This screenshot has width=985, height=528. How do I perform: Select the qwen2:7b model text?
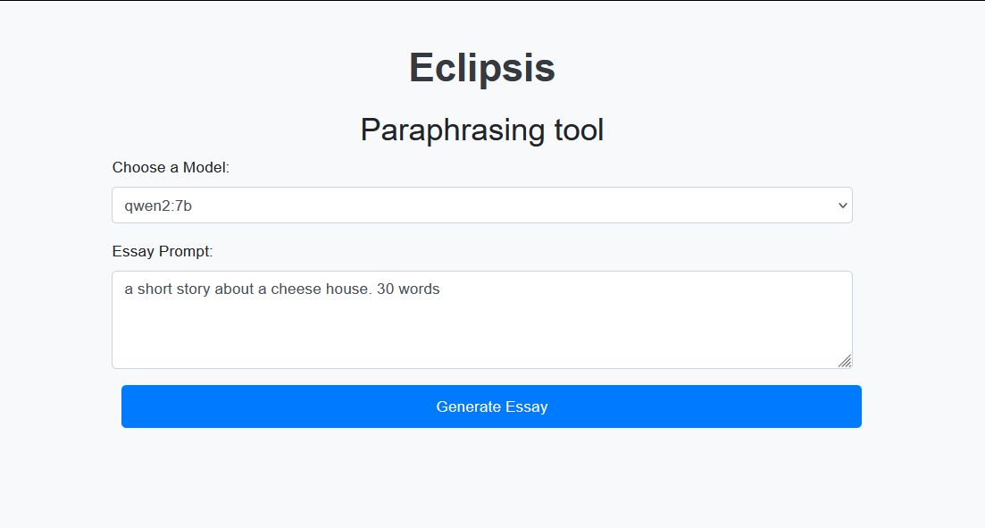pos(158,206)
